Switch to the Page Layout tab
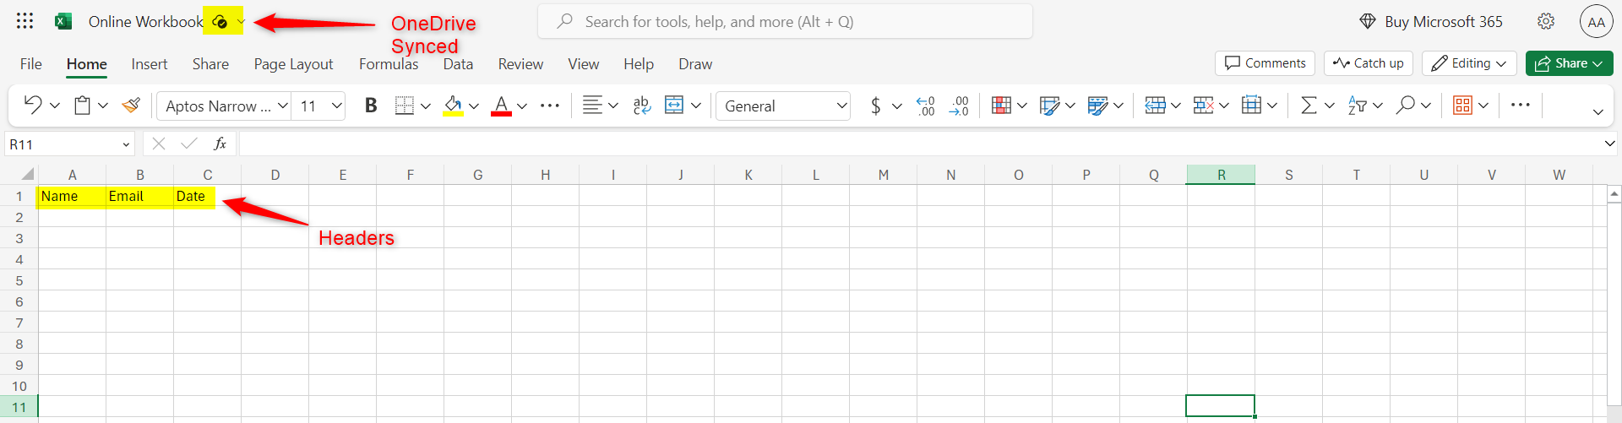The image size is (1622, 423). (293, 64)
